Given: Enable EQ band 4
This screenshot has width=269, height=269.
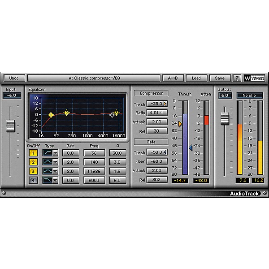Looking at the screenshot, I should point(33,180).
